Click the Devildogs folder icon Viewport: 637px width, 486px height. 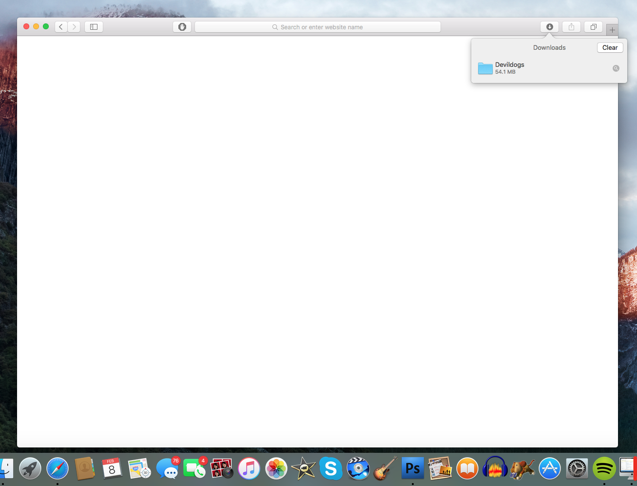(485, 68)
